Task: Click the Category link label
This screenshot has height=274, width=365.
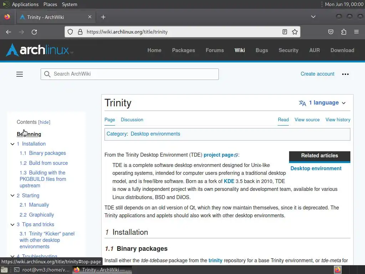Action: pyautogui.click(x=117, y=134)
